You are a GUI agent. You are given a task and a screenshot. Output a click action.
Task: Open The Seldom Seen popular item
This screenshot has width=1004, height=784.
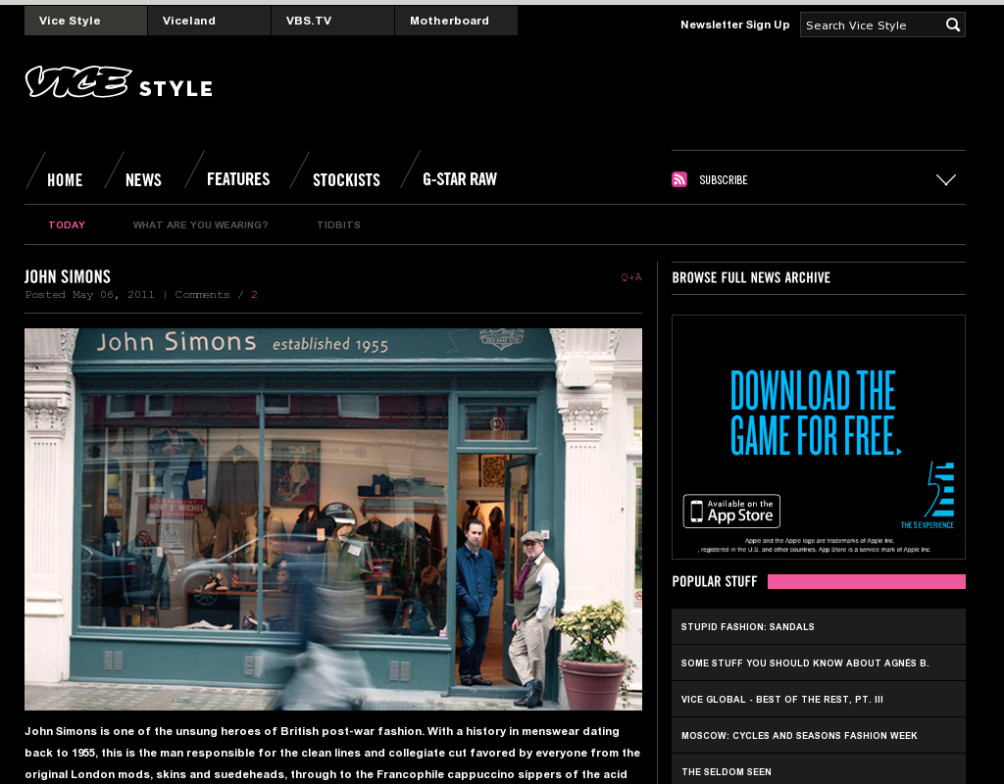(819, 770)
